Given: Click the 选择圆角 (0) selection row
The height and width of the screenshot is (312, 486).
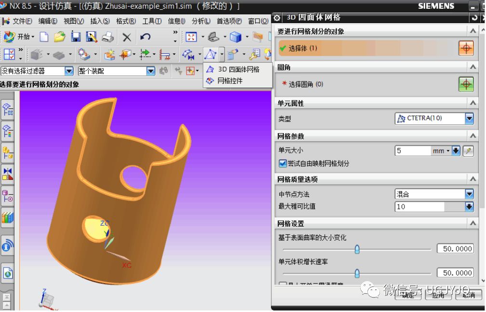Looking at the screenshot, I should pos(367,84).
